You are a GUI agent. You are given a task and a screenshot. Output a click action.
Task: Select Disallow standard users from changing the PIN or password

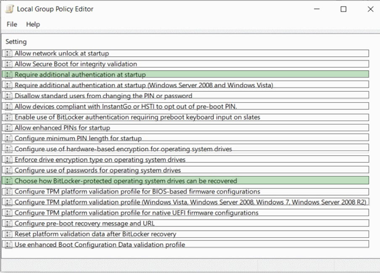pyautogui.click(x=185, y=95)
